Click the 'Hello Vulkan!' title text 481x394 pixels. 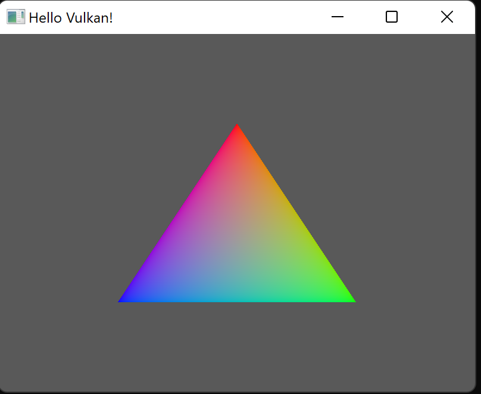click(x=71, y=18)
